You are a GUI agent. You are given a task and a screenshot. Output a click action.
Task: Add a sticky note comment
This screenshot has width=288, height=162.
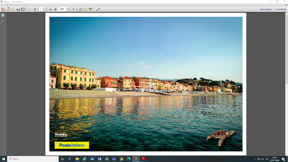[86, 9]
